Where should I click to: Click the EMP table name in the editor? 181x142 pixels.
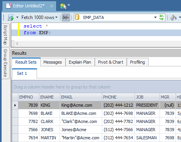tap(44, 33)
